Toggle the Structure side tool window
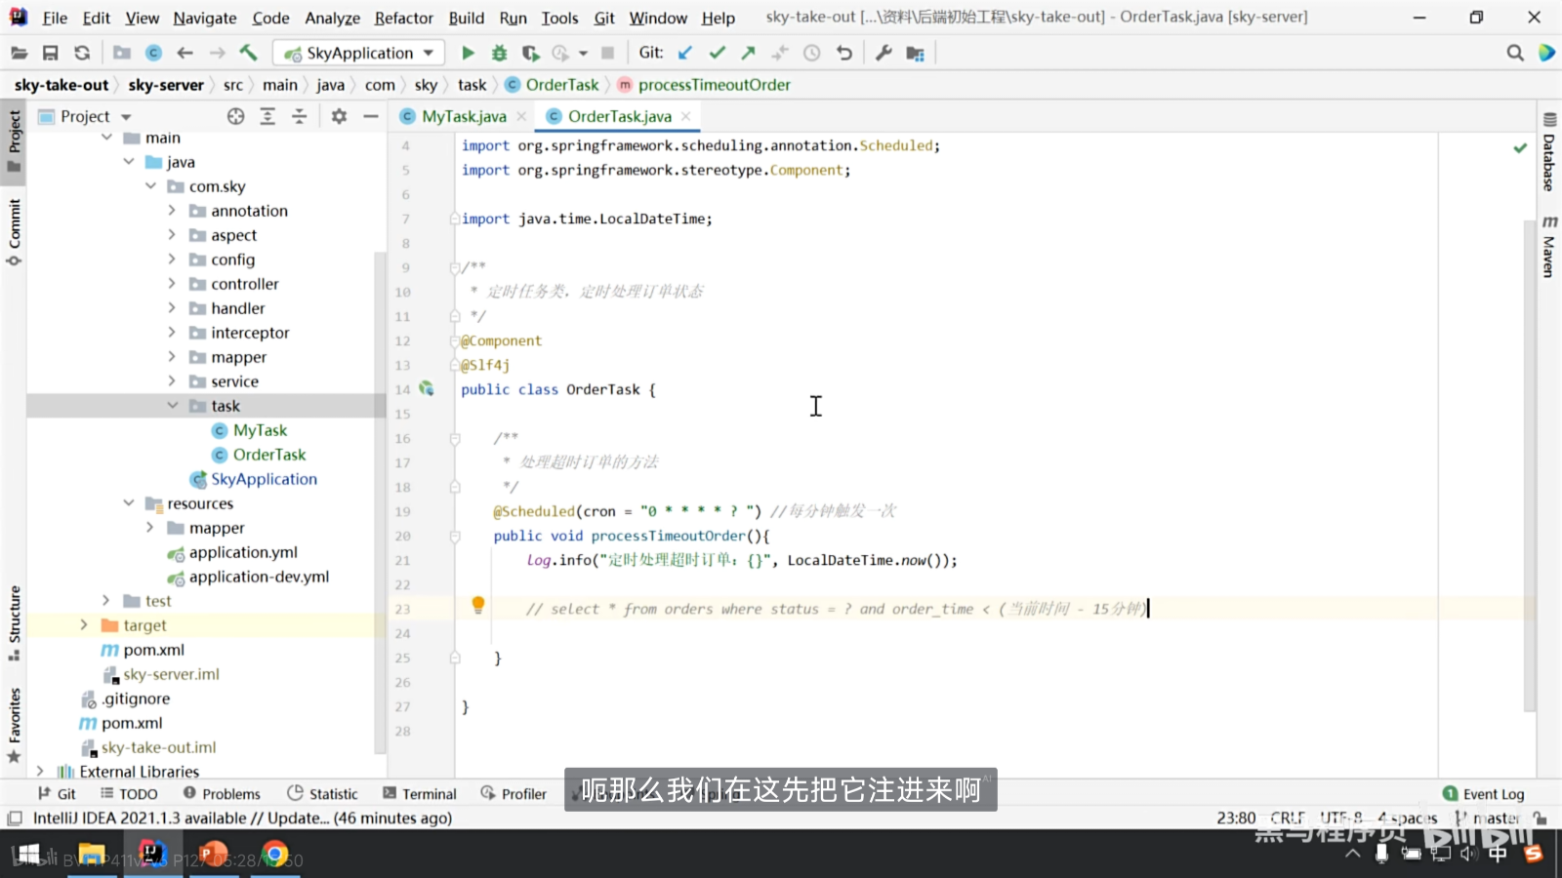1562x878 pixels. point(14,622)
